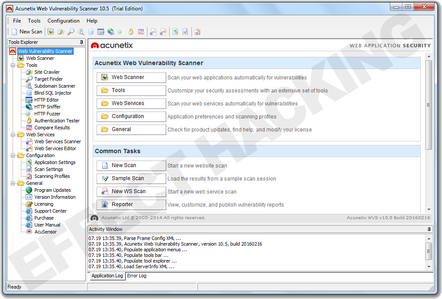The width and height of the screenshot is (442, 299).
Task: Open the Web Scanner from the toolbar
Action: [x=50, y=31]
